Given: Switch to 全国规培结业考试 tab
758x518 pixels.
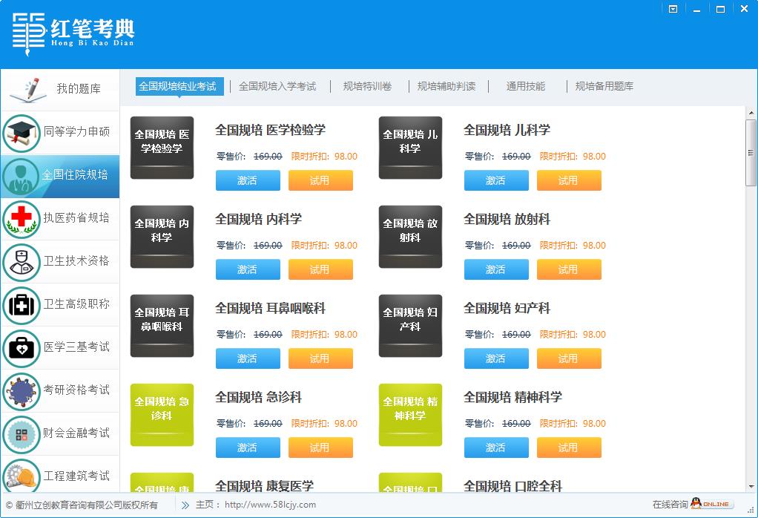Looking at the screenshot, I should pos(179,86).
